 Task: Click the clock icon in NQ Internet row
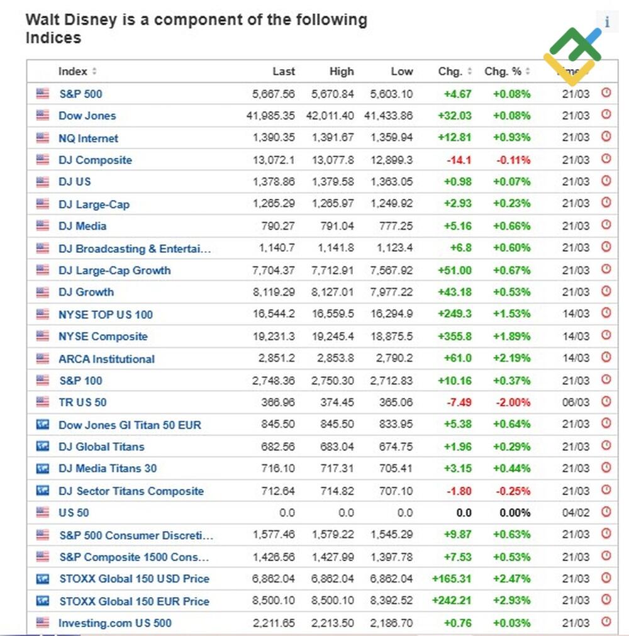click(606, 137)
